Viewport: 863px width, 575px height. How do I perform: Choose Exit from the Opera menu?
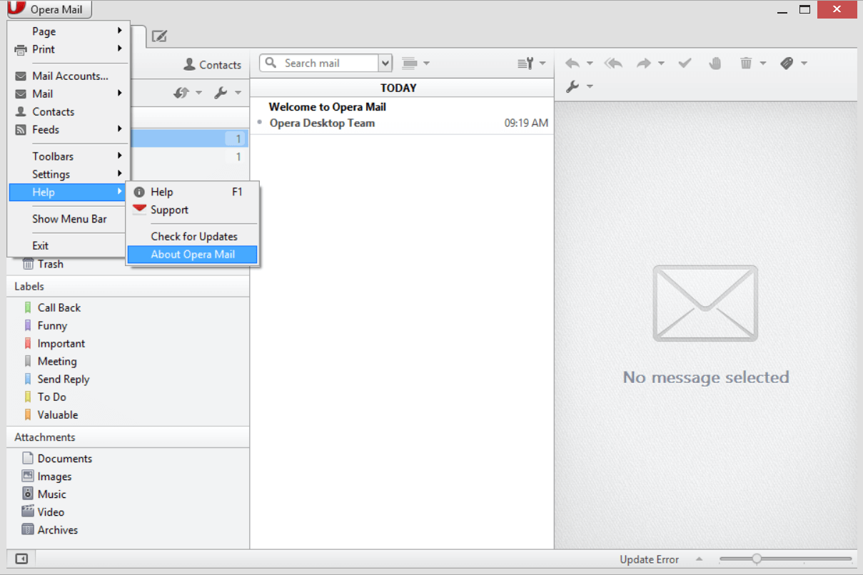tap(69, 245)
